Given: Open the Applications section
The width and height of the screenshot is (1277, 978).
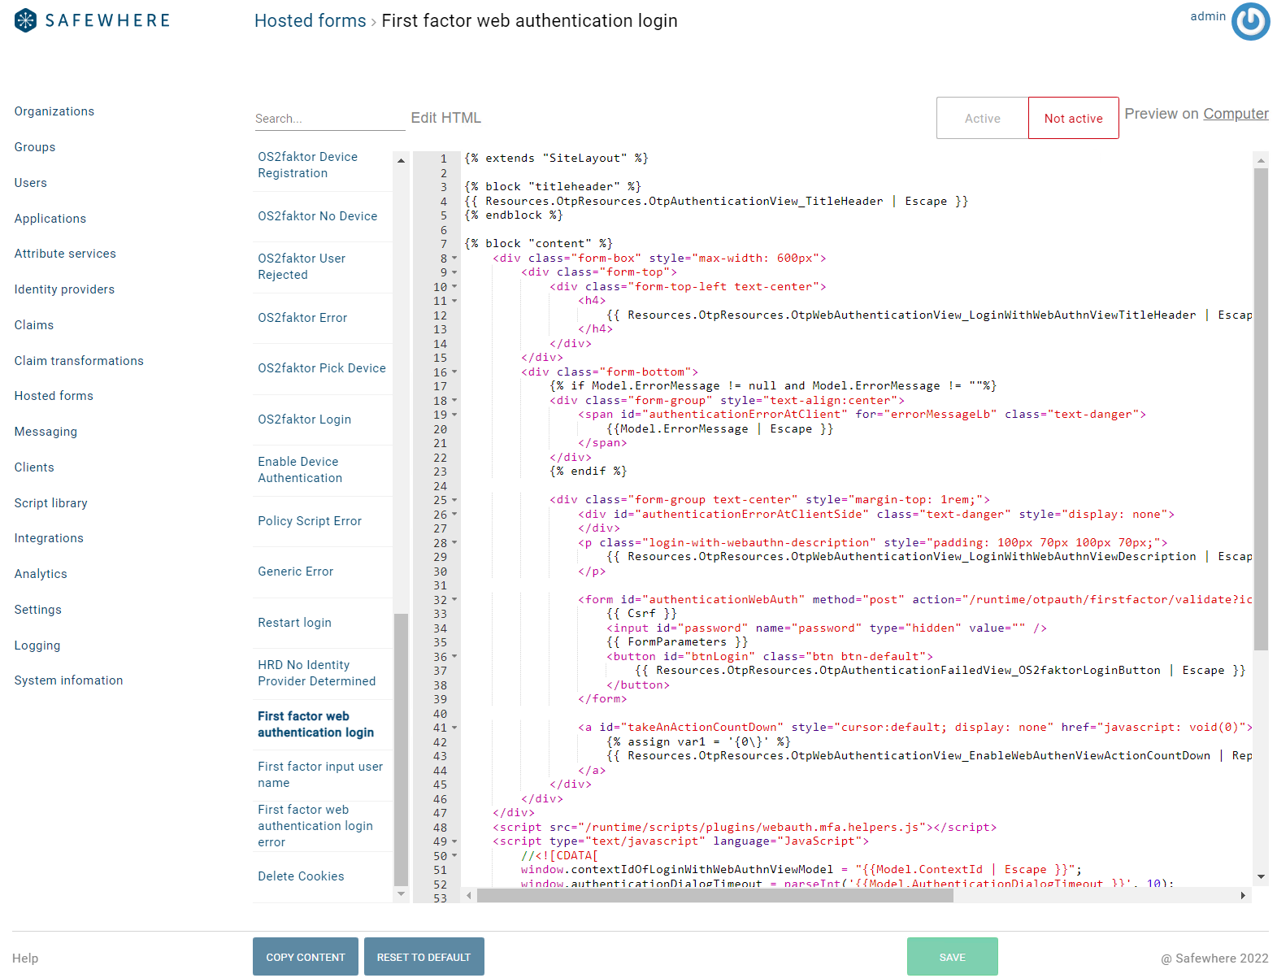Looking at the screenshot, I should 50,219.
